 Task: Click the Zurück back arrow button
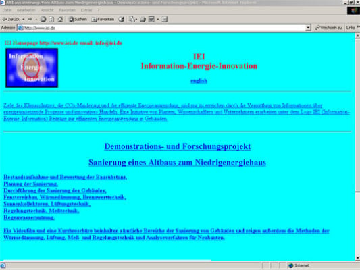(11, 20)
